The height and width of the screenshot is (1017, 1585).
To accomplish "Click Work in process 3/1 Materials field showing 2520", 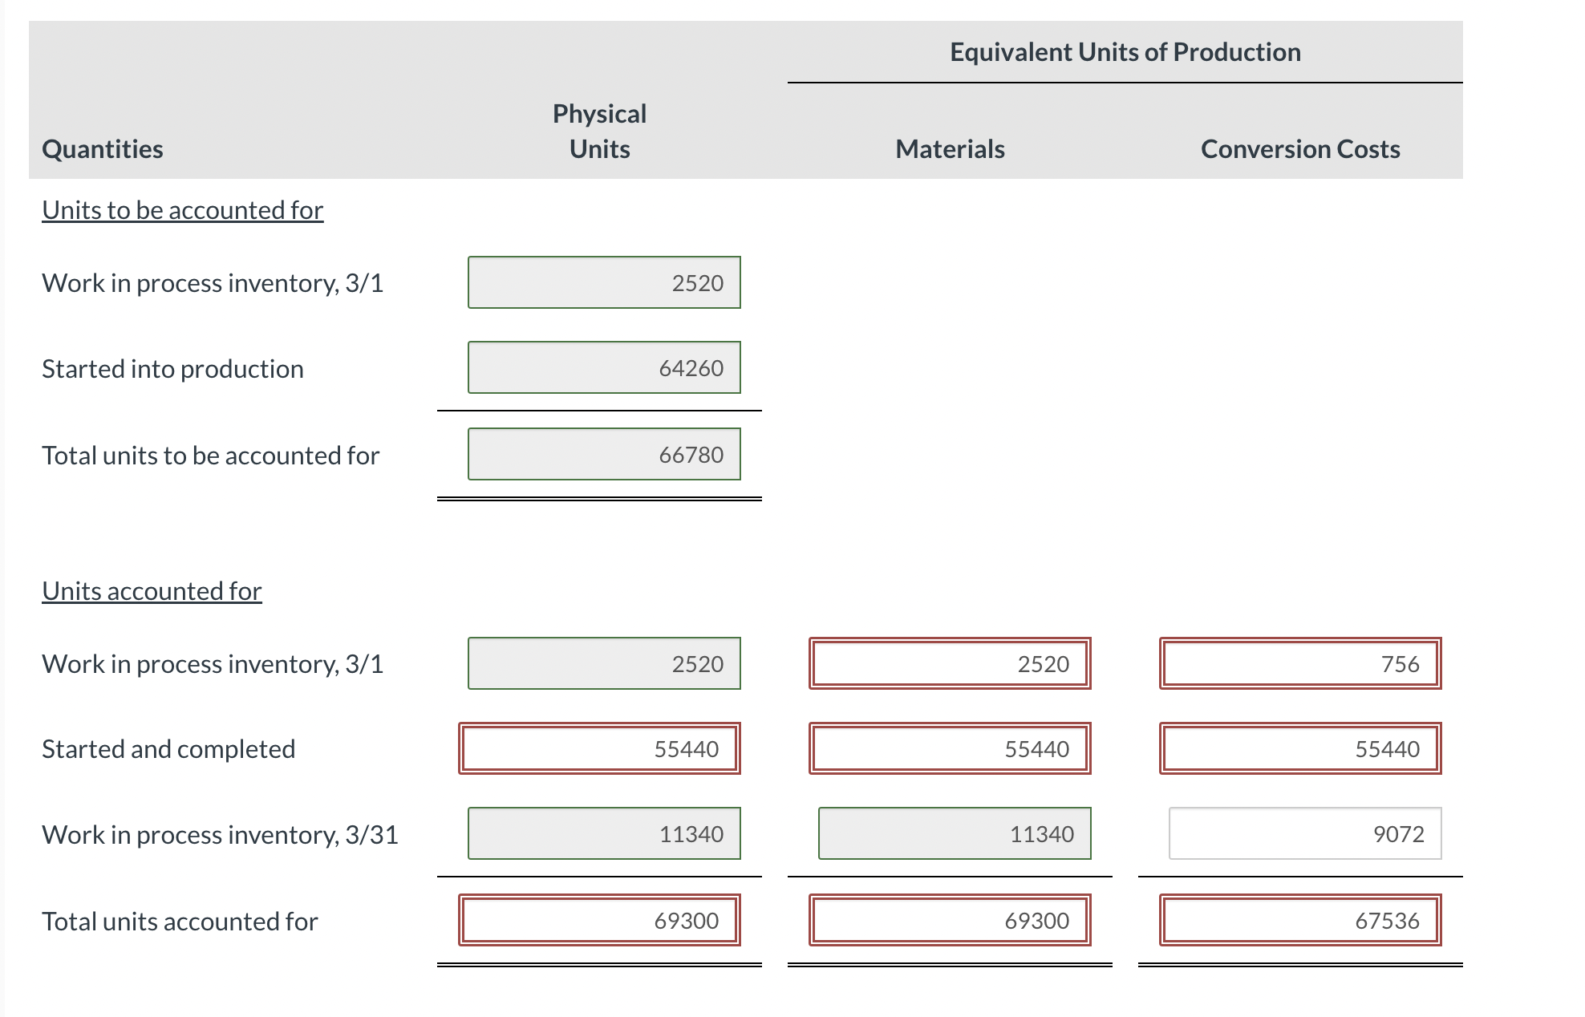I will pos(950,663).
